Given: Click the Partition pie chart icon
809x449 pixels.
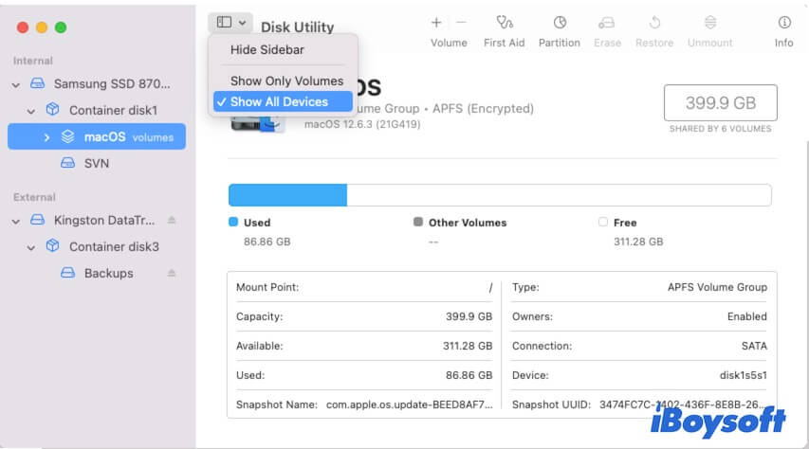Looking at the screenshot, I should click(x=560, y=23).
